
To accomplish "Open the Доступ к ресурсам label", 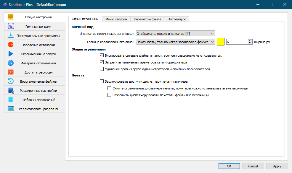I will click(38, 72).
